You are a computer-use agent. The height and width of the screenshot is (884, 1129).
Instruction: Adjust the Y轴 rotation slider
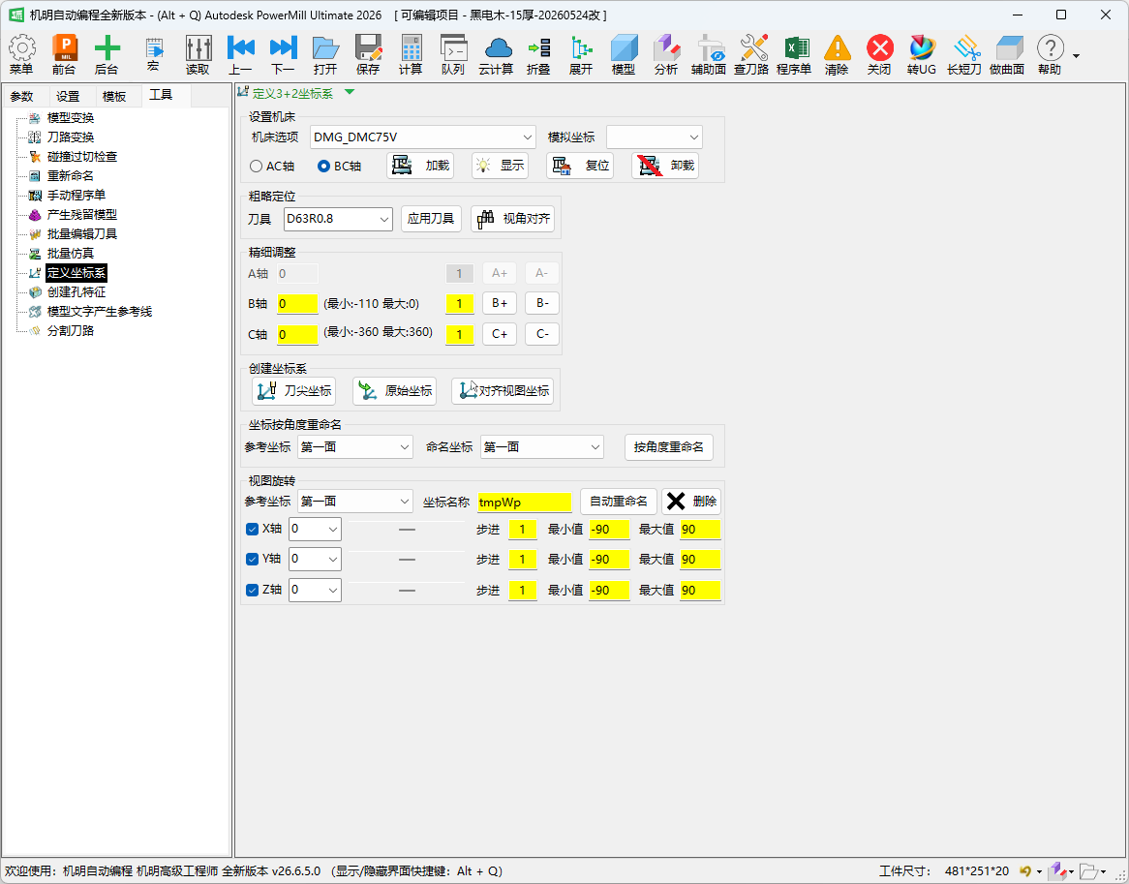pyautogui.click(x=407, y=560)
